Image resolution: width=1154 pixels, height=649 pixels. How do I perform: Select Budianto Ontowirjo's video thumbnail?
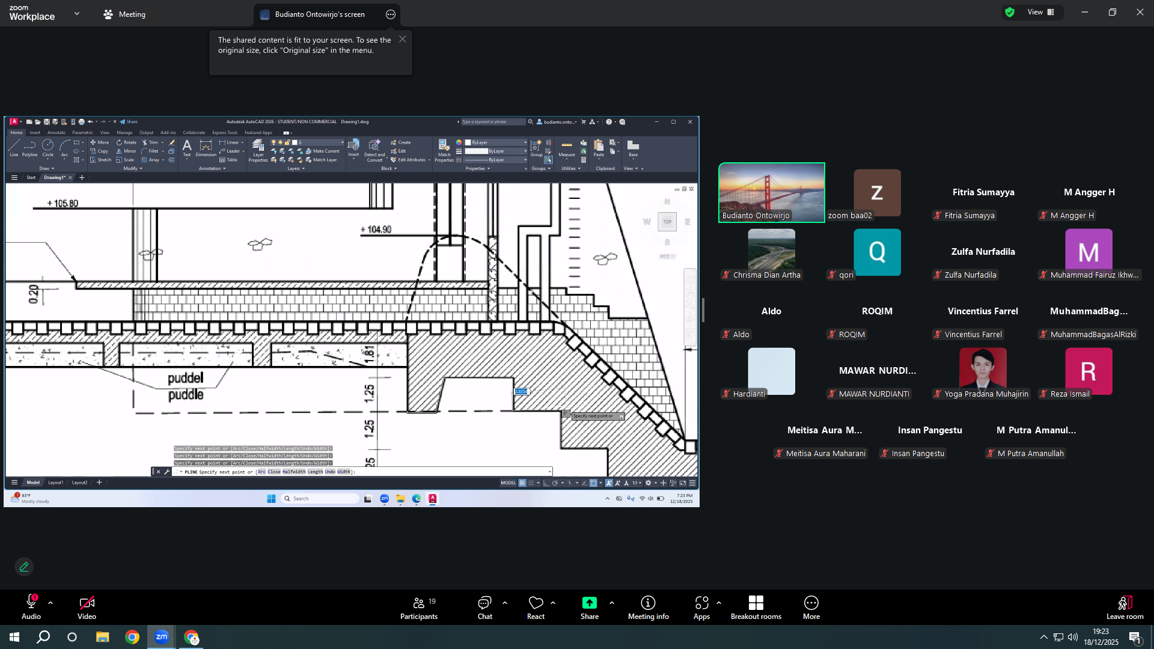772,192
